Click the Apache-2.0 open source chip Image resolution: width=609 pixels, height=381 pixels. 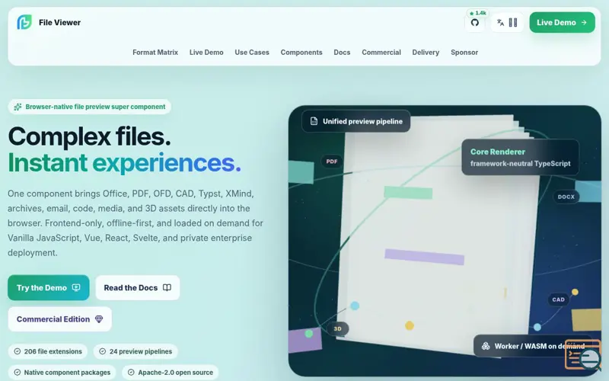click(170, 373)
